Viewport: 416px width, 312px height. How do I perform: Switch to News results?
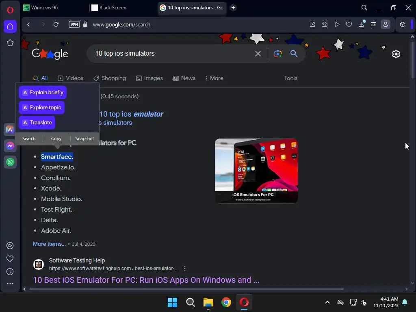click(x=184, y=78)
